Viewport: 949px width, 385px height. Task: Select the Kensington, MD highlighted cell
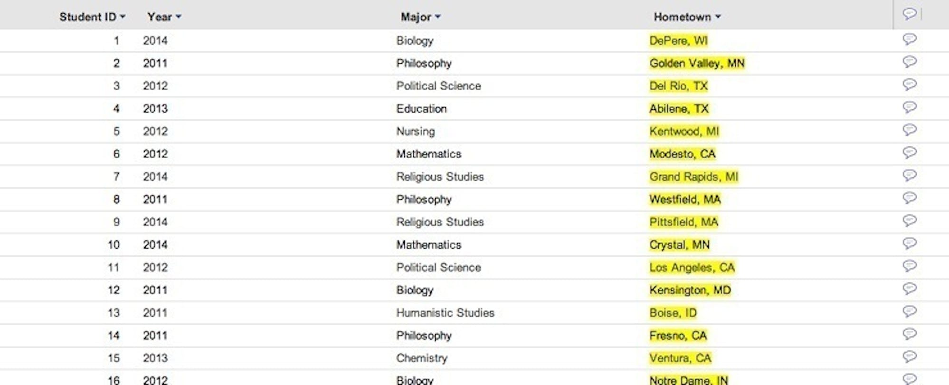point(690,290)
